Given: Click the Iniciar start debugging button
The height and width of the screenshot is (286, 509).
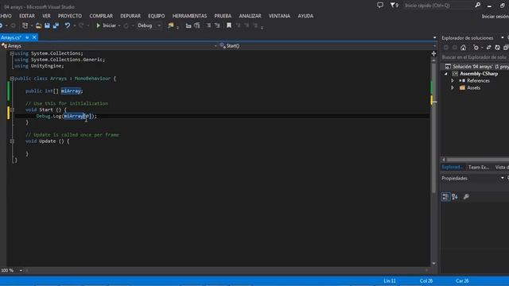Looking at the screenshot, I should coord(106,25).
